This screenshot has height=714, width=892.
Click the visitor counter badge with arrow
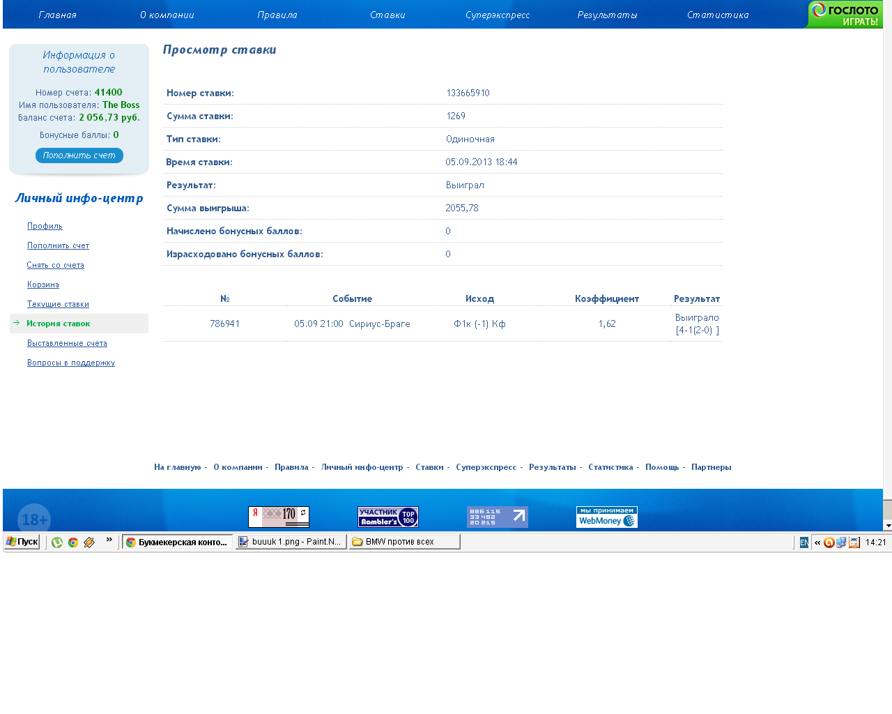[498, 517]
